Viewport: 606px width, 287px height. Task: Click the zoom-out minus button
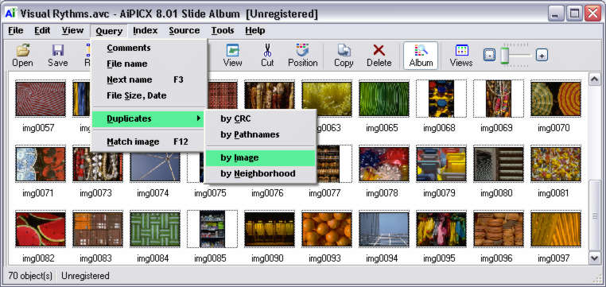pos(489,56)
